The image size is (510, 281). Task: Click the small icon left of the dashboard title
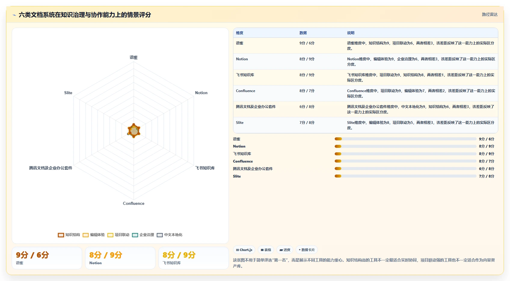[x=14, y=15]
